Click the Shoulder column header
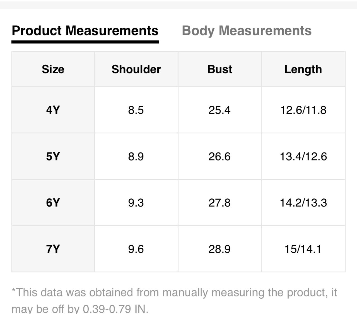Viewport: 357px width, 314px height. [136, 69]
